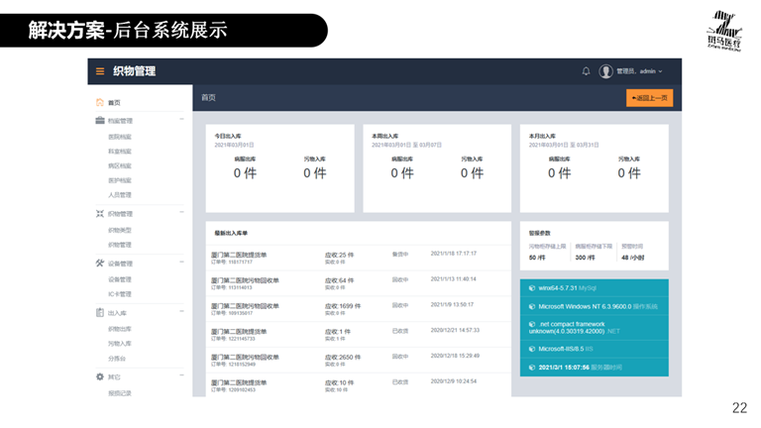Open 人员管理 in the sidebar
The width and height of the screenshot is (761, 428).
119,195
